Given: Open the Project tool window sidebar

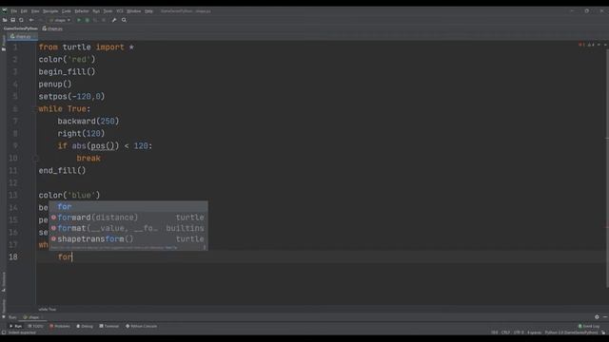Looking at the screenshot, I should [x=4, y=43].
